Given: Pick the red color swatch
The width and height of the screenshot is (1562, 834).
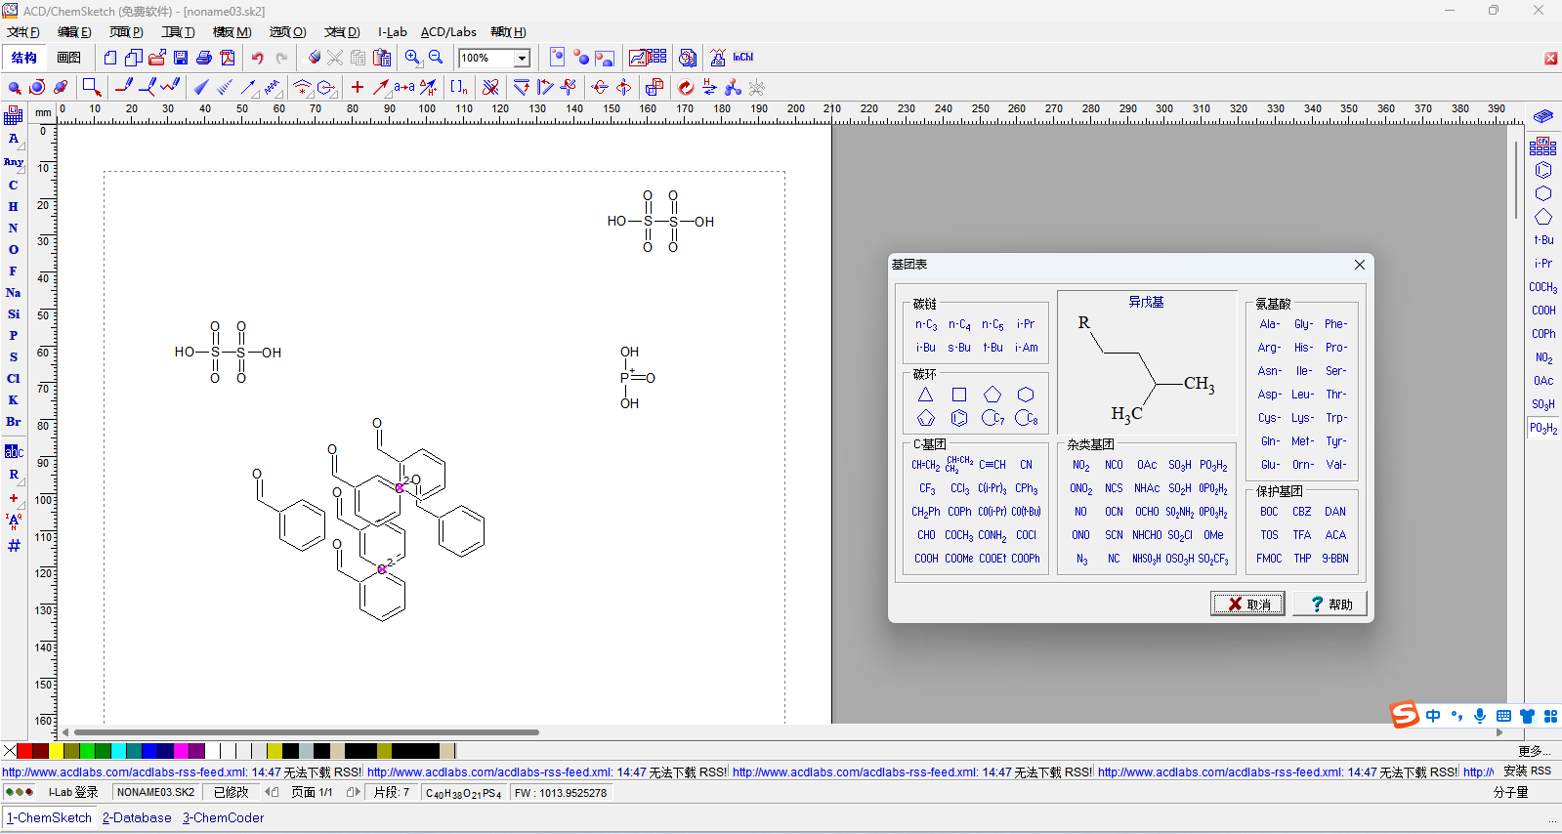Looking at the screenshot, I should [25, 751].
